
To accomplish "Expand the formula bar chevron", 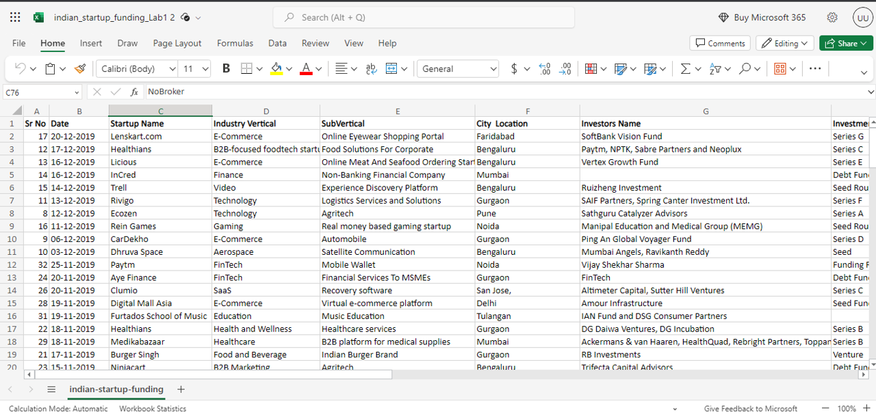I will [x=871, y=92].
